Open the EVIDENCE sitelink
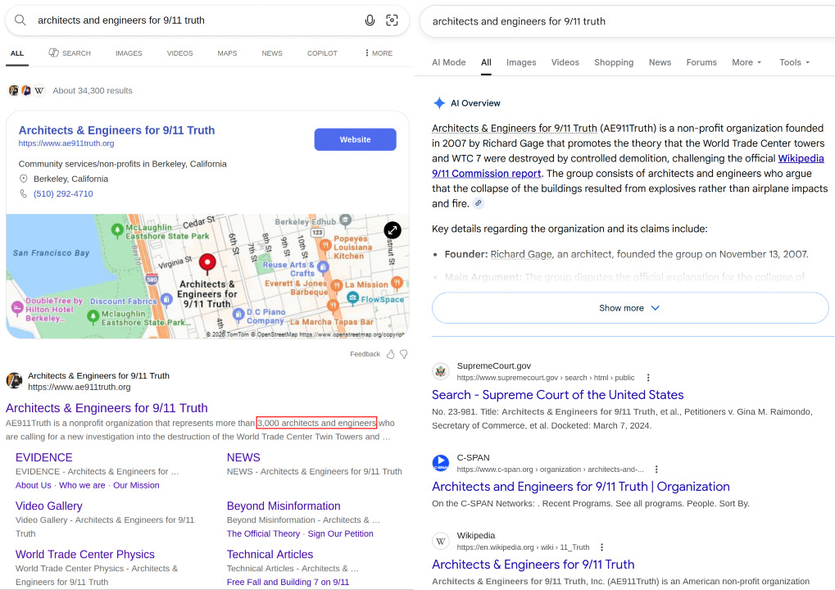 coord(43,457)
